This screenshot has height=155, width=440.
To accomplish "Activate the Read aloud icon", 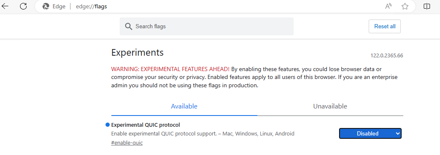I will tap(388, 6).
